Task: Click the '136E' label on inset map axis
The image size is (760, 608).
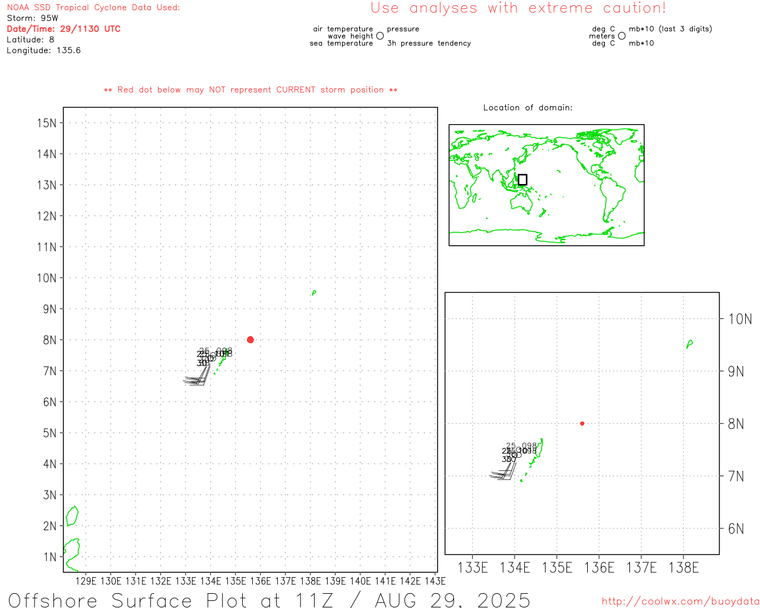Action: coord(599,568)
